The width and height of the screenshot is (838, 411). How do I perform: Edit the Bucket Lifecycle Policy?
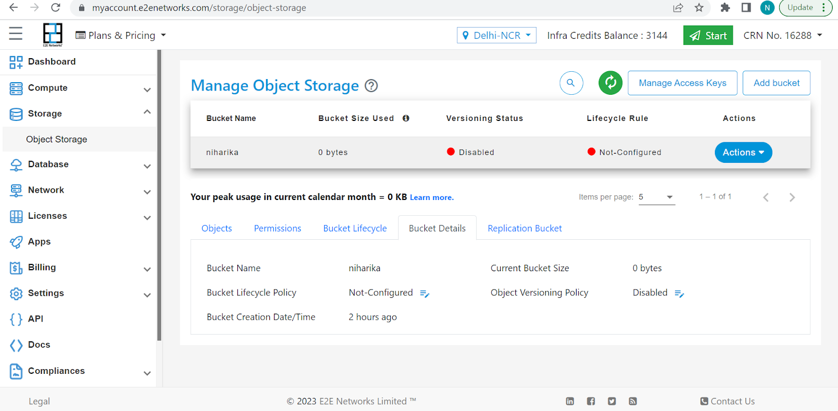tap(425, 294)
